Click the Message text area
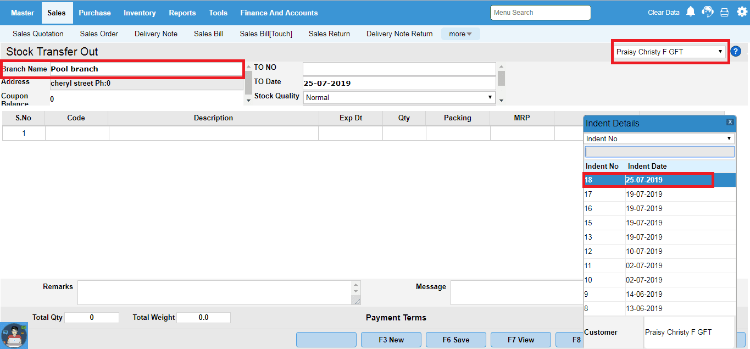Image resolution: width=750 pixels, height=349 pixels. click(516, 292)
